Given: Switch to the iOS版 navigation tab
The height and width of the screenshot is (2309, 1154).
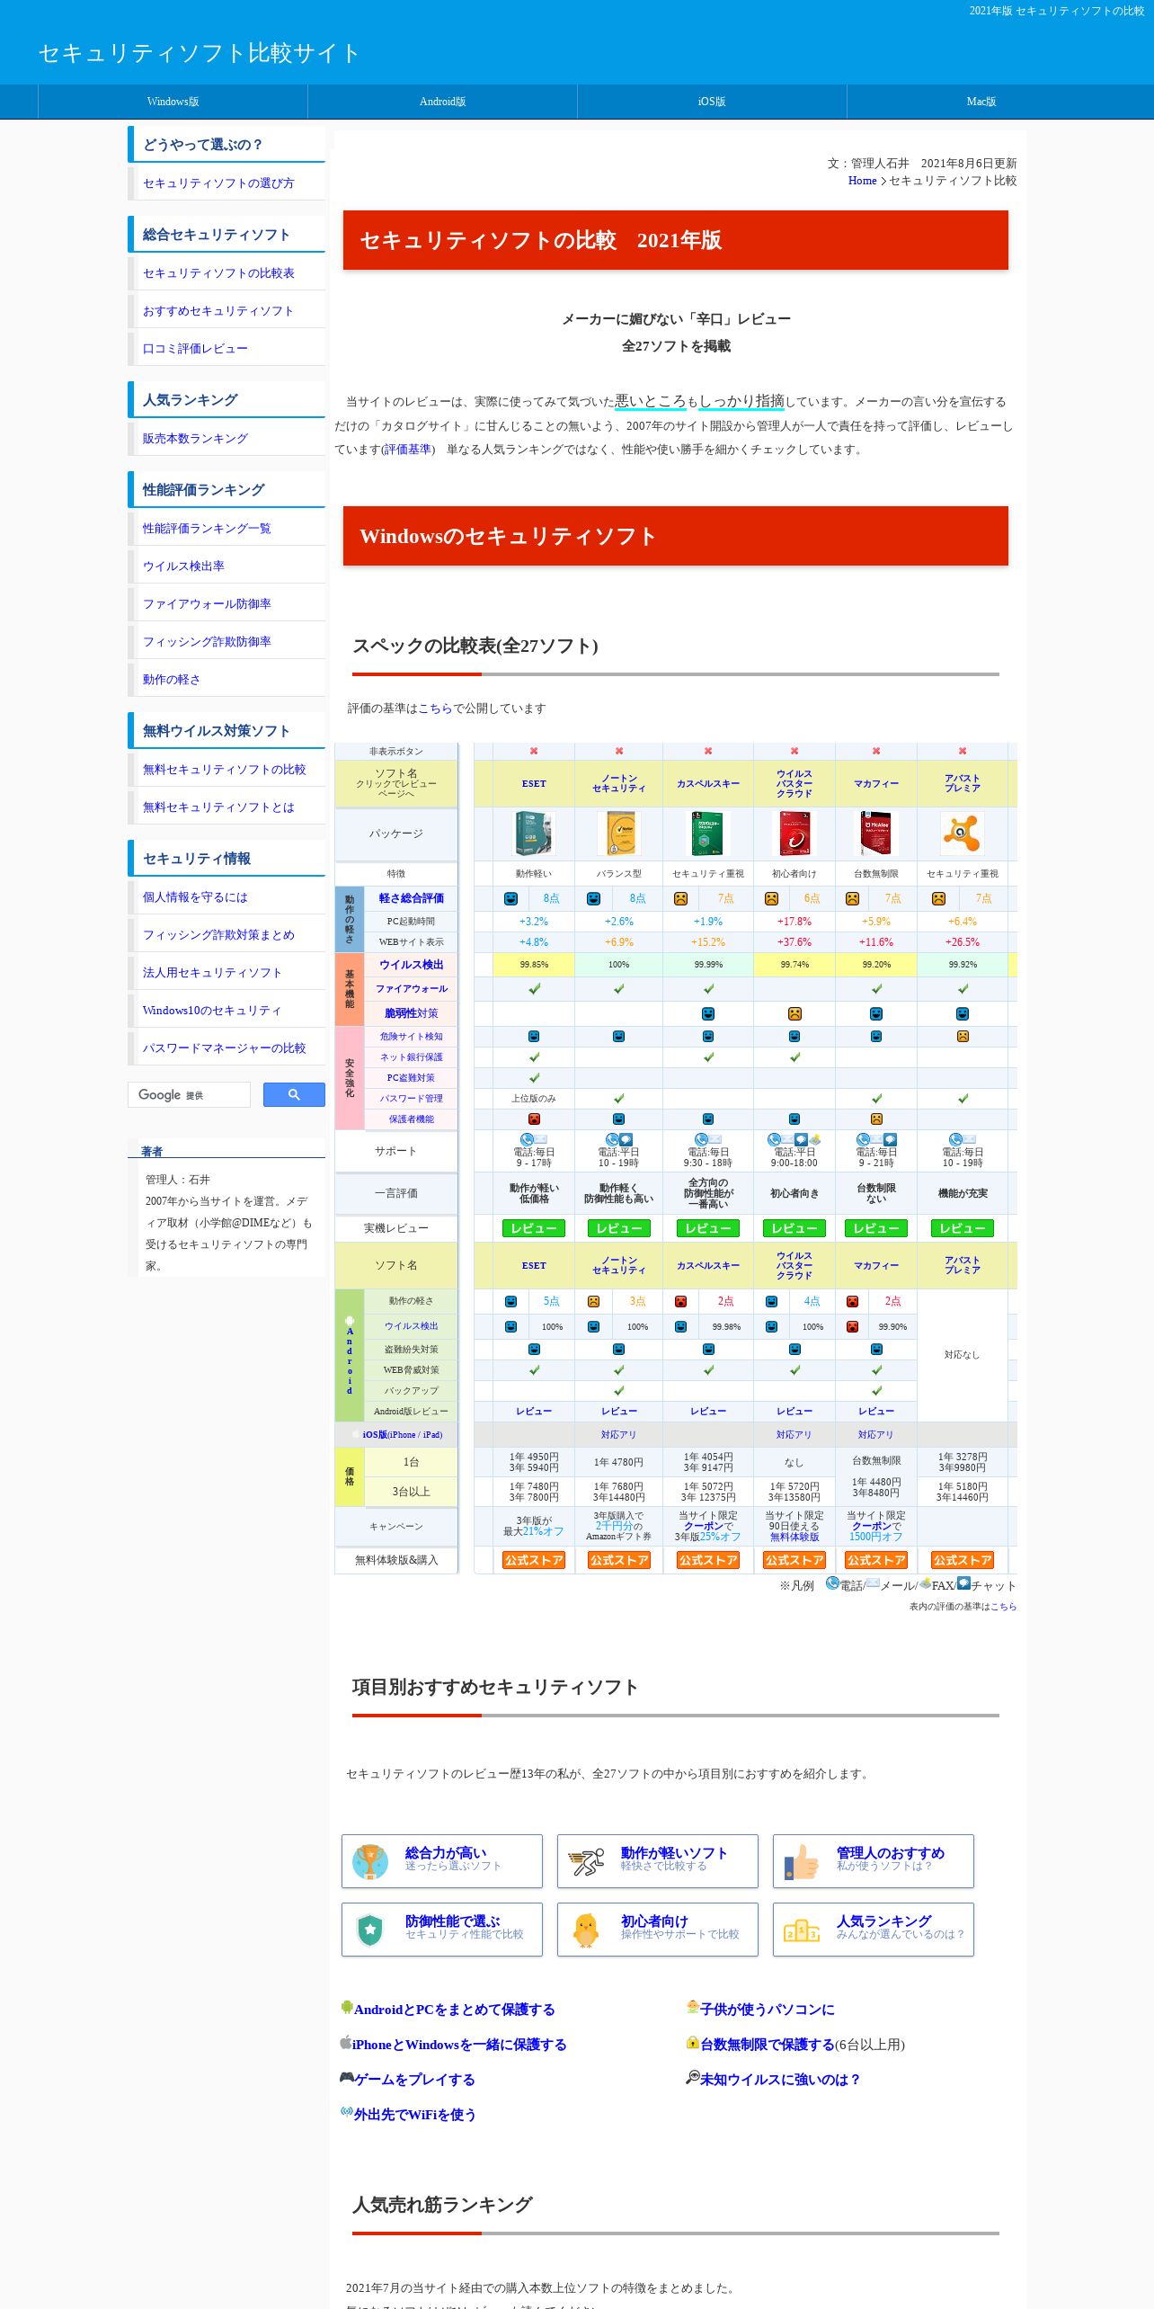Looking at the screenshot, I should click(x=712, y=102).
